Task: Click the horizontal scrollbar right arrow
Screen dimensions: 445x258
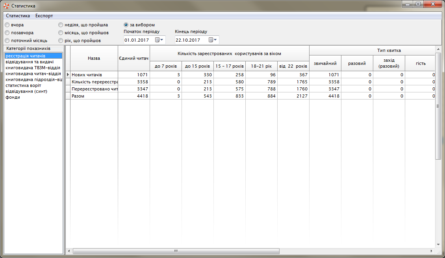Action: (432, 251)
